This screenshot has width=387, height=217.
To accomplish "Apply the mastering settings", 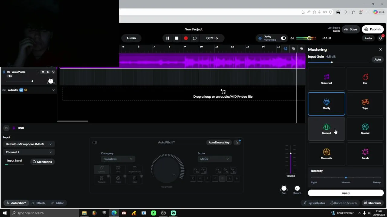I will tap(346, 193).
